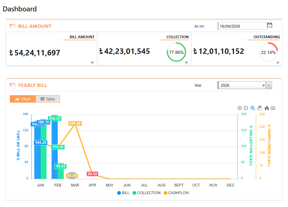Open the Year dropdown arrow
Screen dimensions: 288x207
pyautogui.click(x=269, y=85)
